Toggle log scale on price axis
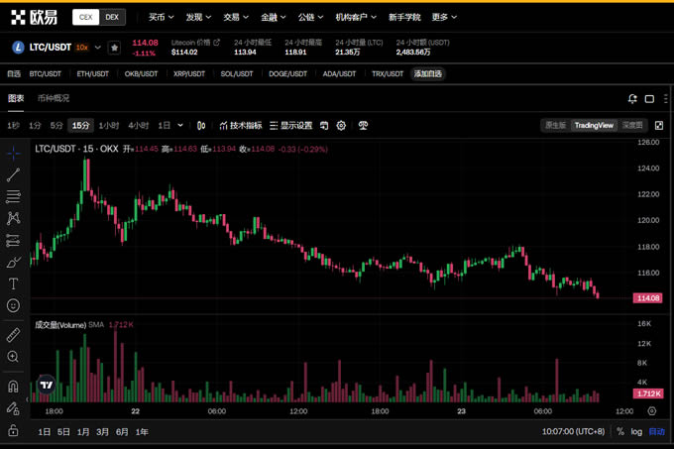The width and height of the screenshot is (674, 449). coord(636,432)
